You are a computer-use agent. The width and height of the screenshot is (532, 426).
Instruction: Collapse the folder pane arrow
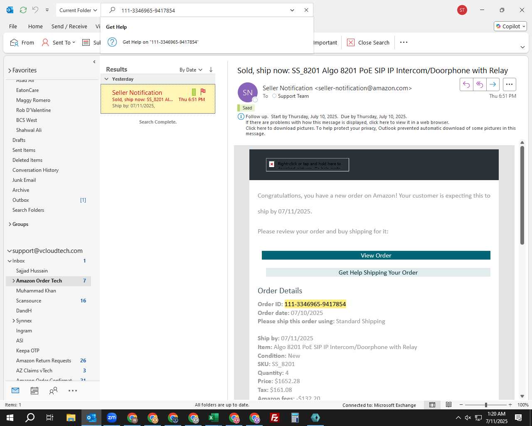(94, 62)
